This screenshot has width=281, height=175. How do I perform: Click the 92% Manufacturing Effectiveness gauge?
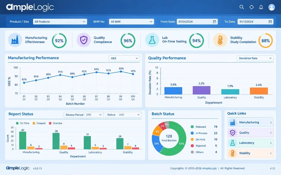(x=59, y=41)
